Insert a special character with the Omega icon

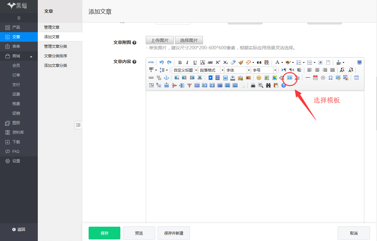pyautogui.click(x=330, y=77)
